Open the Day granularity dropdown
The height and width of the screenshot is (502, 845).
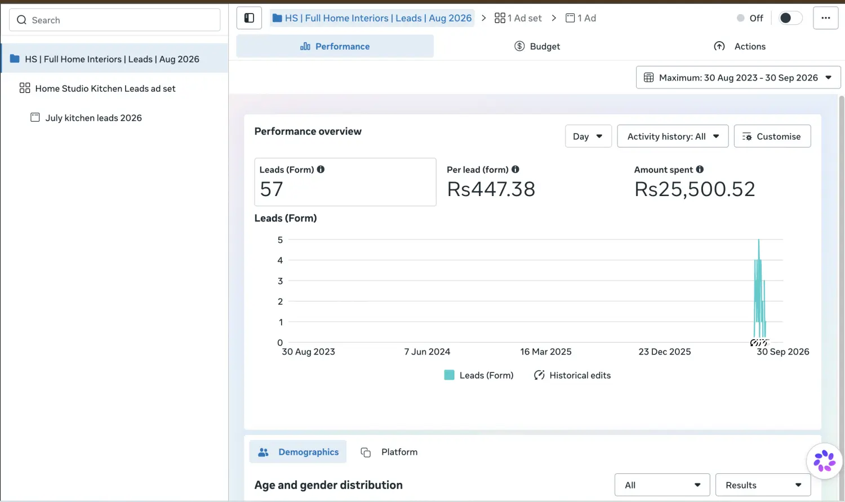[x=588, y=136]
